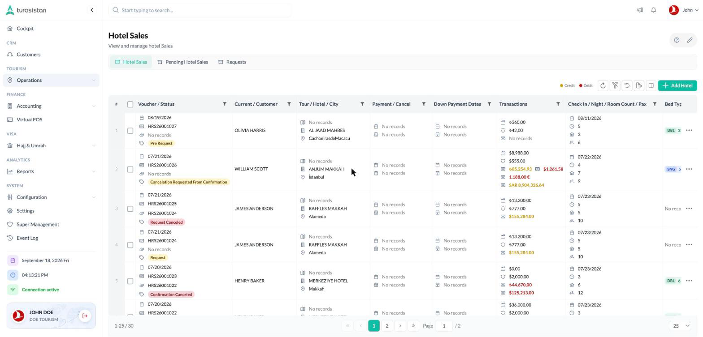Go to page 2 of results

pyautogui.click(x=387, y=326)
